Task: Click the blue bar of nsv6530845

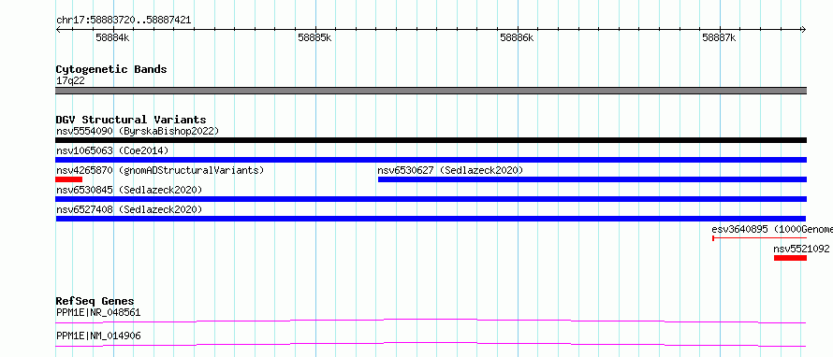Action: click(431, 199)
